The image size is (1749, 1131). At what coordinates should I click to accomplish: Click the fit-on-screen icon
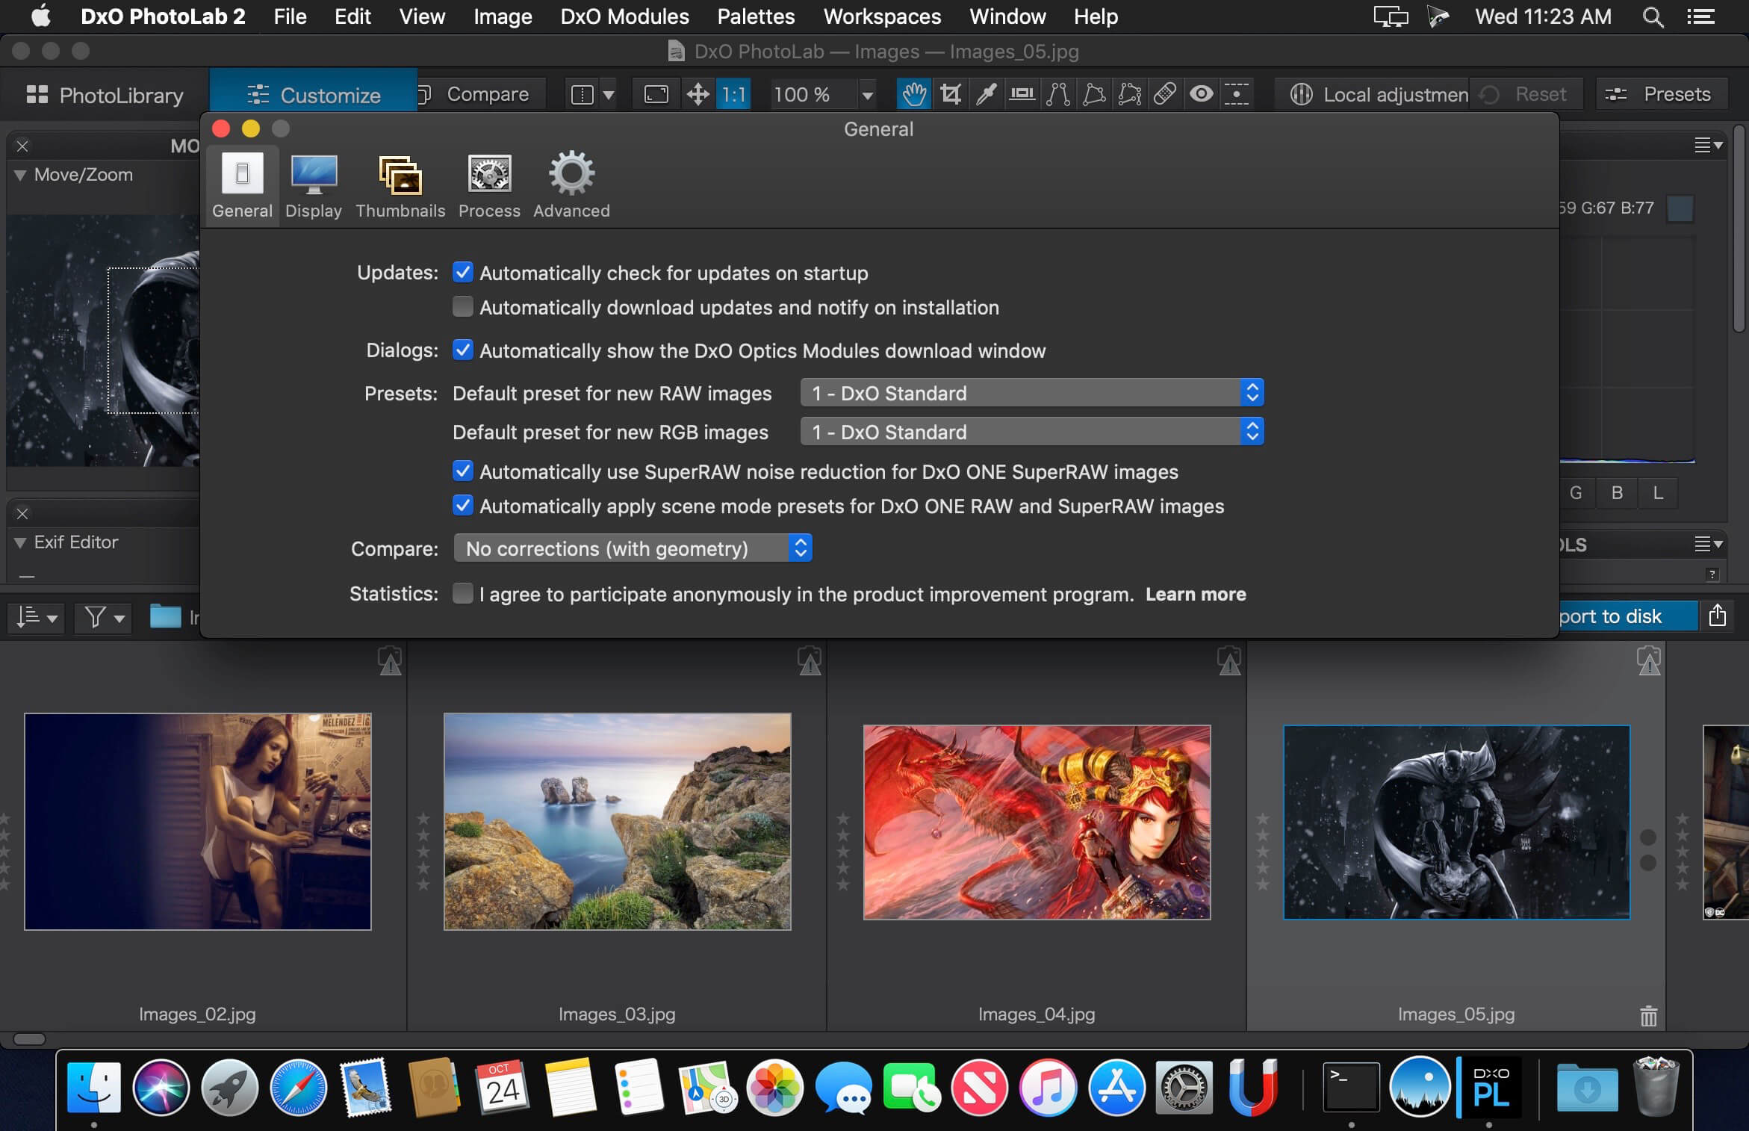(x=656, y=94)
